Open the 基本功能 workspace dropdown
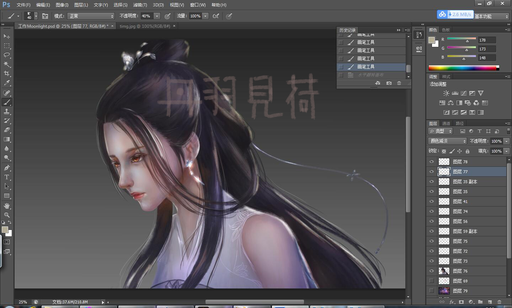Screen dimensions: 512x308 point(491,16)
